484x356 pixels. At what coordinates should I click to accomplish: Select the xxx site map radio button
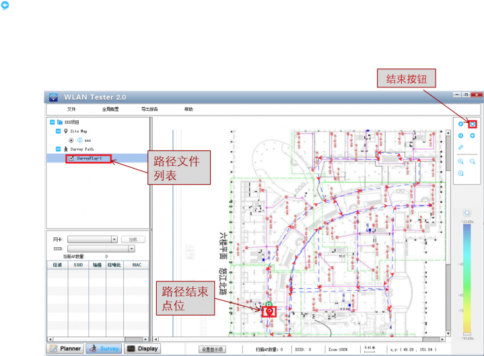click(x=71, y=140)
